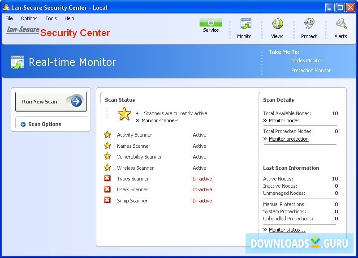Go to Nodes Monitor
Image resolution: width=358 pixels, height=258 pixels.
pyautogui.click(x=306, y=60)
